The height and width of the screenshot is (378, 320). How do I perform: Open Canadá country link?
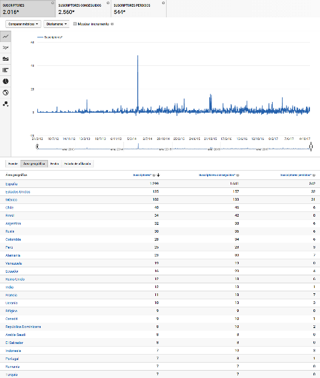pyautogui.click(x=11, y=319)
